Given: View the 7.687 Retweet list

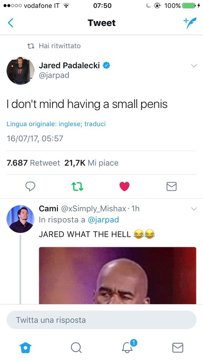Looking at the screenshot, I should pos(33,163).
